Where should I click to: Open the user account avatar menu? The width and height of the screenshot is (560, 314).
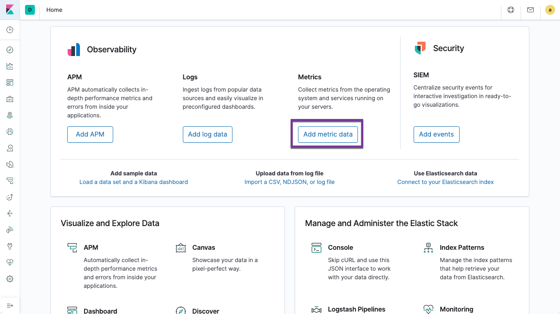(x=550, y=10)
